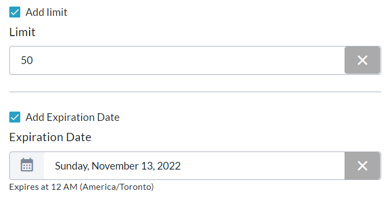Clear the Limit value with X icon

pyautogui.click(x=363, y=60)
